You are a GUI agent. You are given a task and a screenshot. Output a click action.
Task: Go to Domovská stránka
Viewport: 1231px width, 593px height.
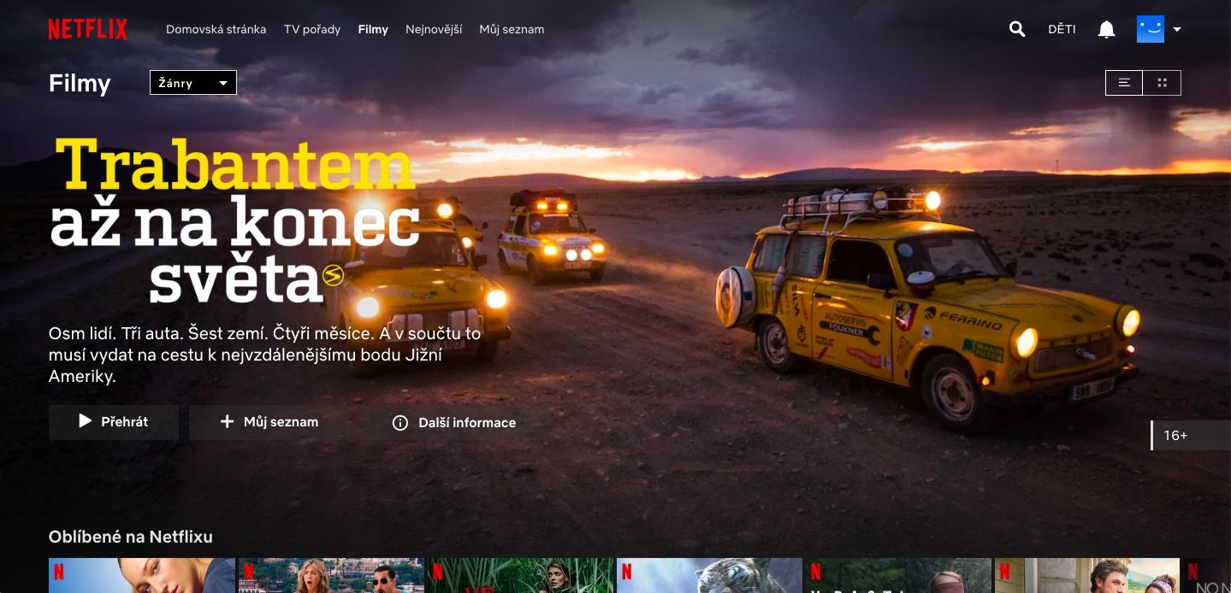(216, 29)
